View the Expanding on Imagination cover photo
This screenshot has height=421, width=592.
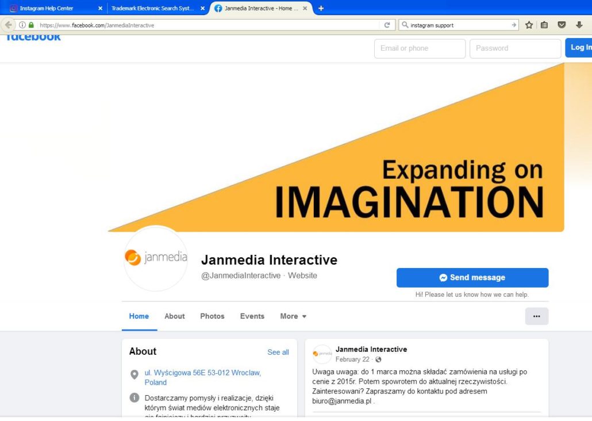click(x=336, y=147)
